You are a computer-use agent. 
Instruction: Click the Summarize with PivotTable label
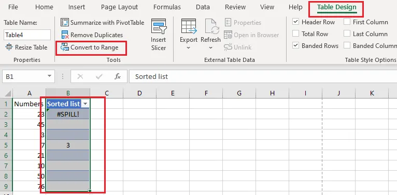107,22
